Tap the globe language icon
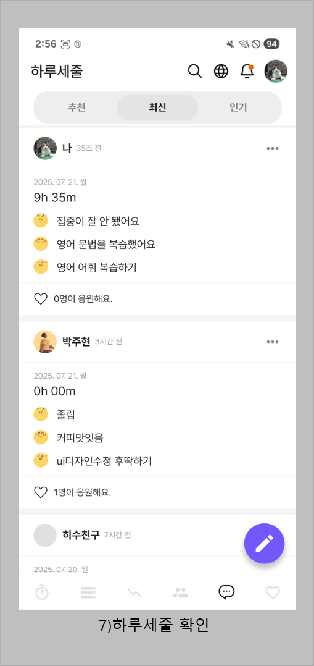This screenshot has height=666, width=314. [x=221, y=72]
